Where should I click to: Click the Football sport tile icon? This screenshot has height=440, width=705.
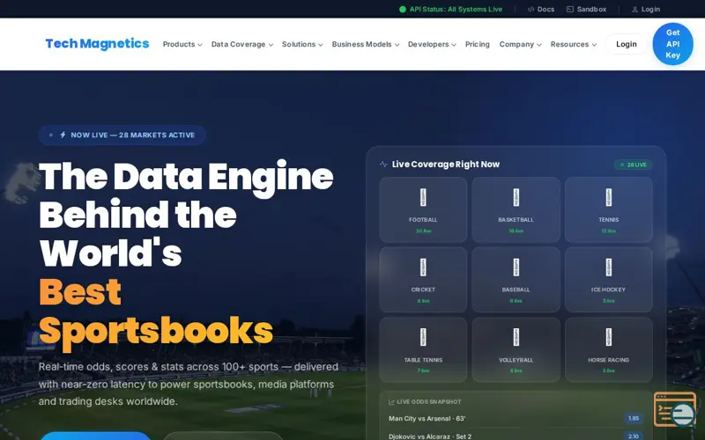423,197
